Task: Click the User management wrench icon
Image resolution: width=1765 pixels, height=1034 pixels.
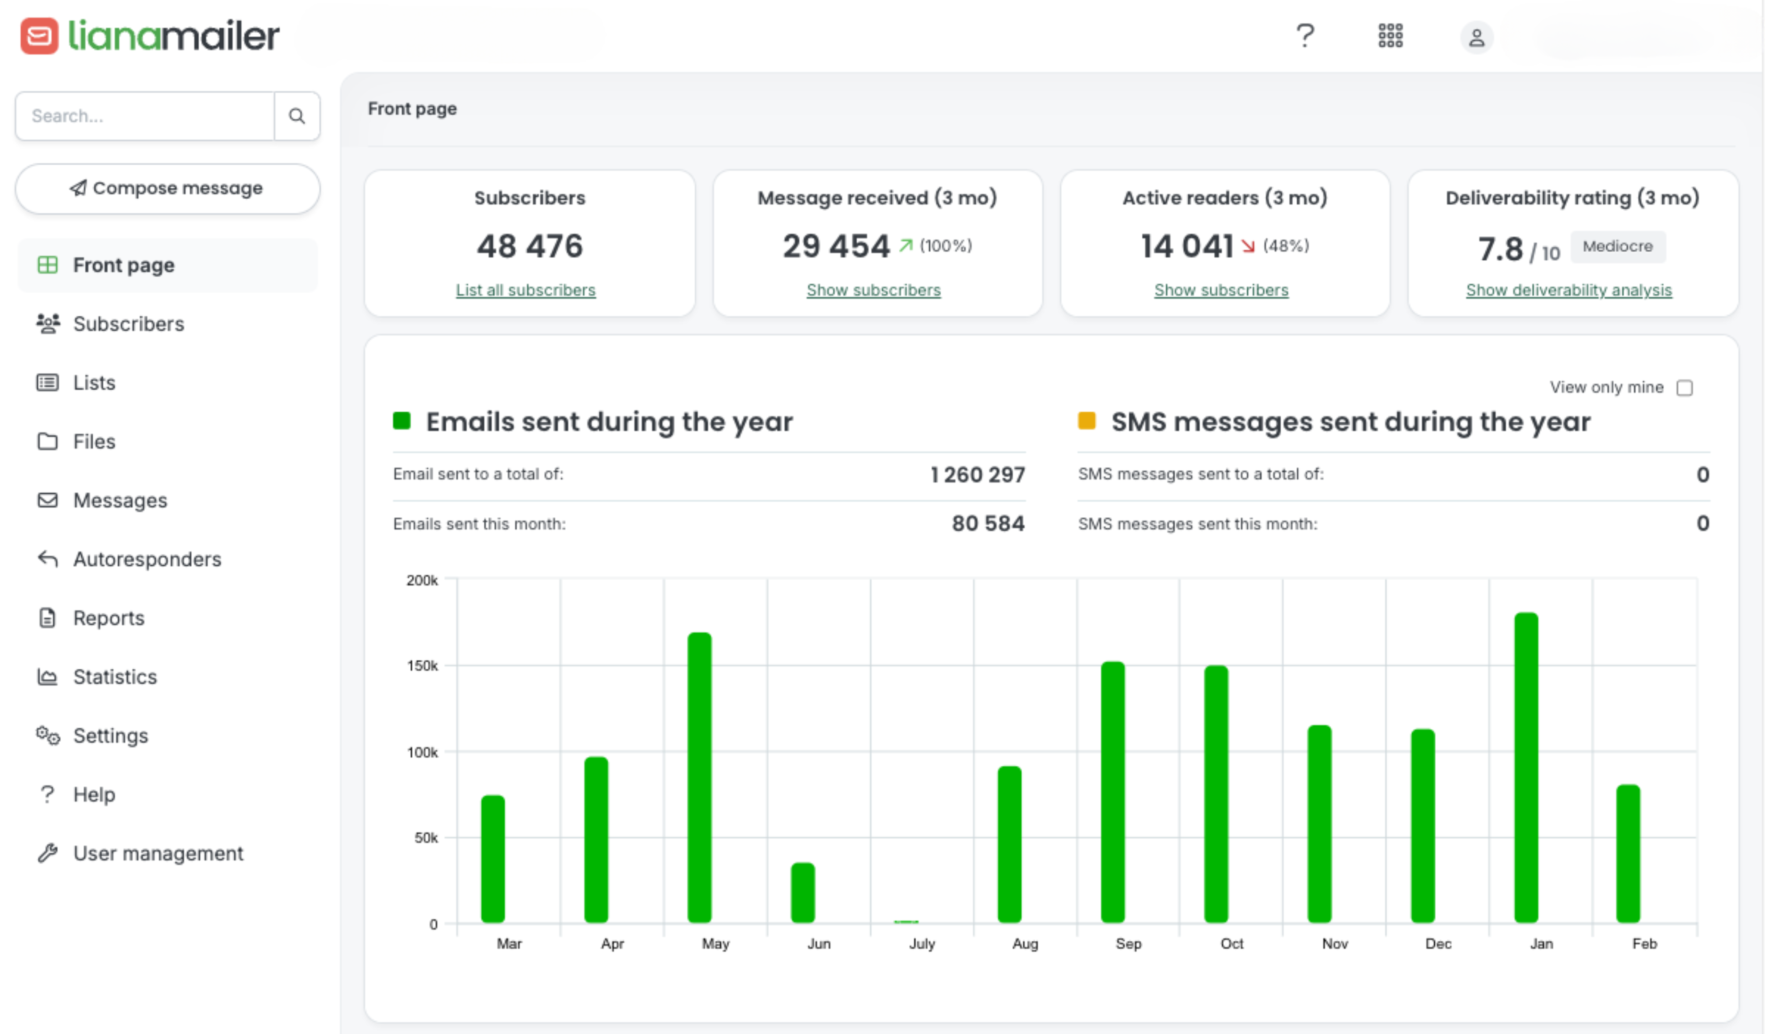Action: click(48, 853)
